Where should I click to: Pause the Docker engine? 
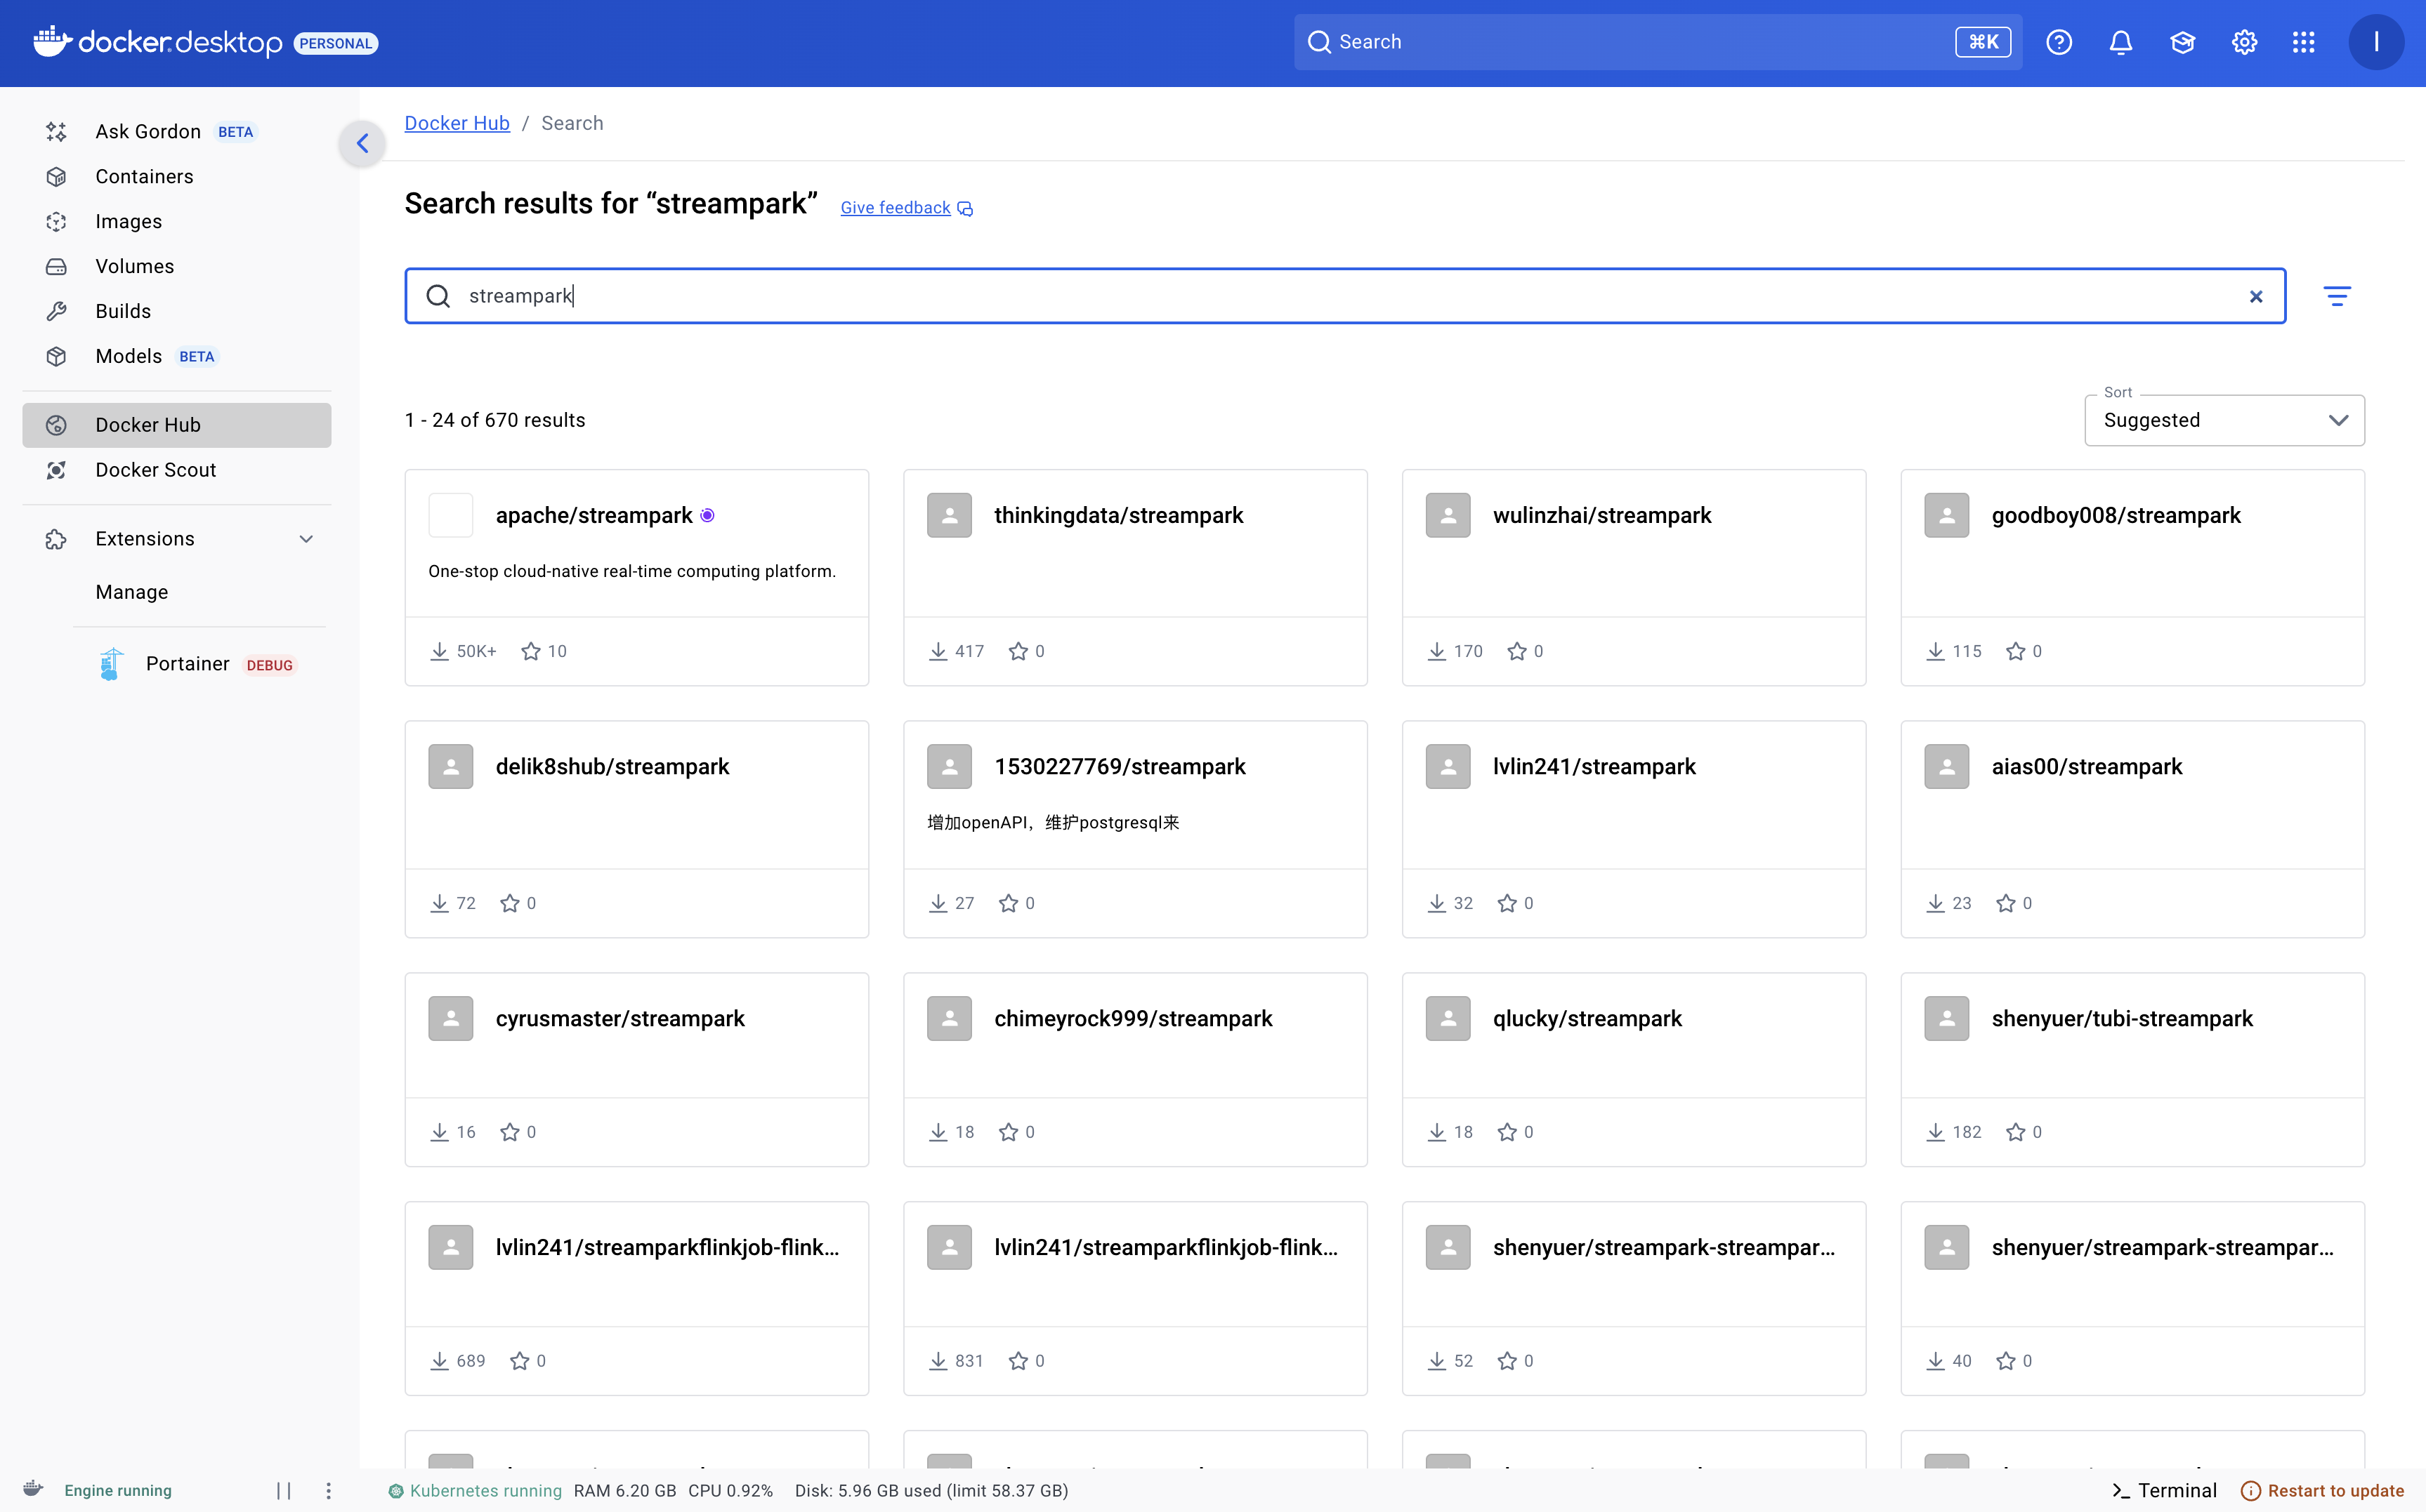point(284,1490)
